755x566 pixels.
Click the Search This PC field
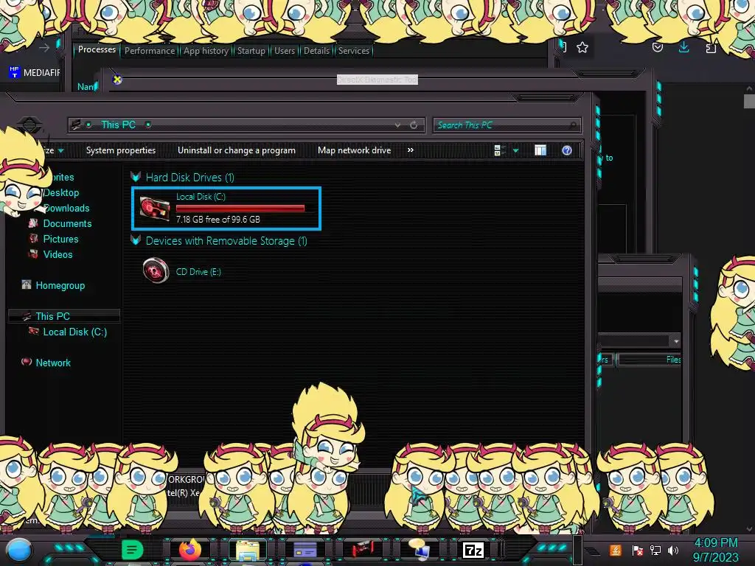point(507,125)
